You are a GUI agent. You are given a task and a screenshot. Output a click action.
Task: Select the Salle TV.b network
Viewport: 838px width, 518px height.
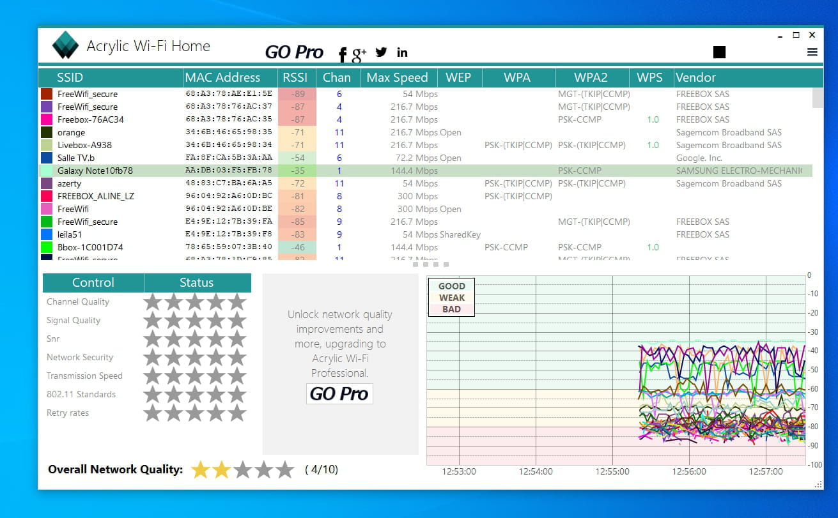[x=426, y=158]
